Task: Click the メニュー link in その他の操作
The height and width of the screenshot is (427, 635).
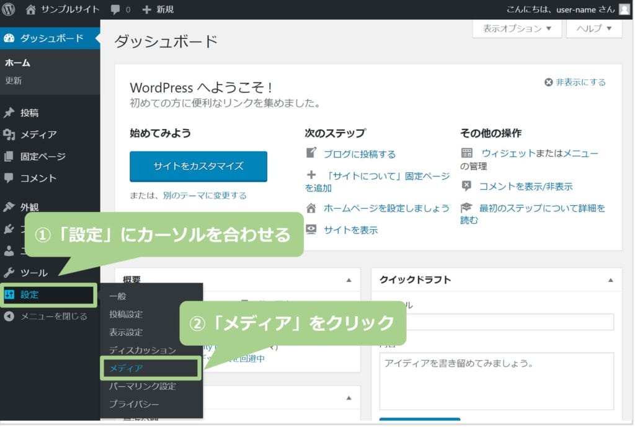Action: click(x=580, y=154)
